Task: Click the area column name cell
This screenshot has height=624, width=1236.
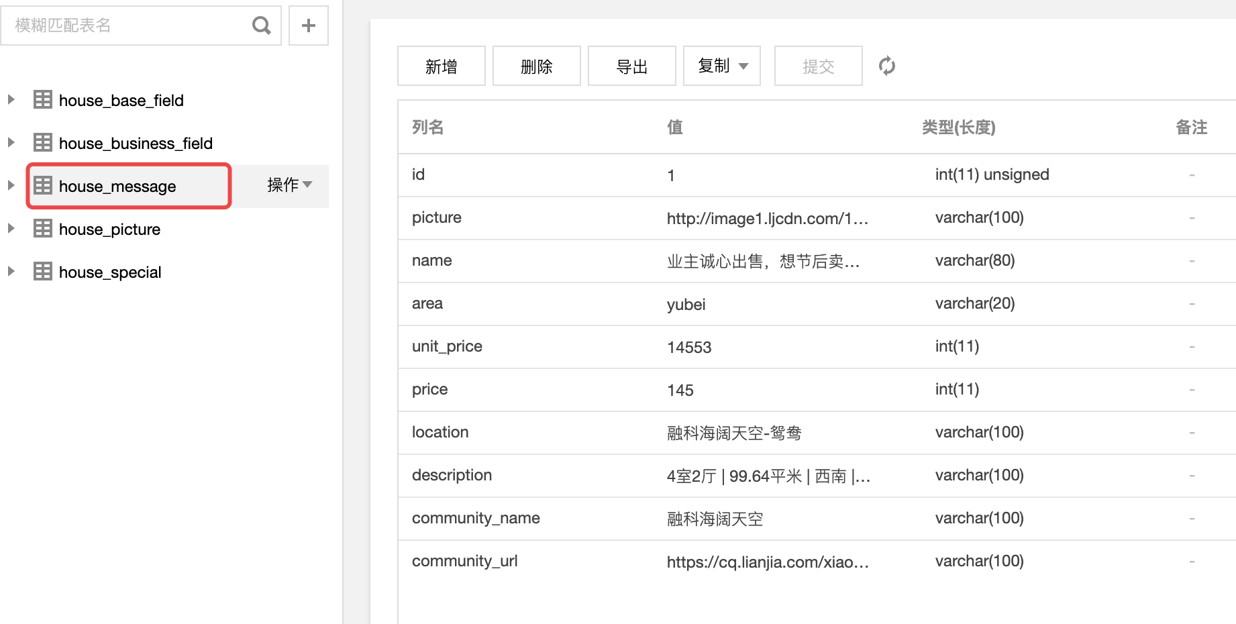Action: tap(427, 303)
